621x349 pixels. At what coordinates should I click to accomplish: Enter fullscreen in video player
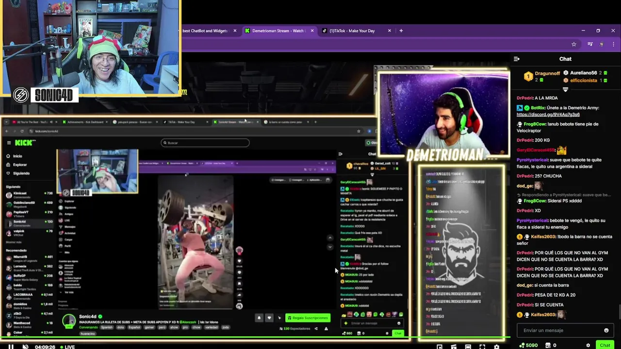(x=482, y=347)
